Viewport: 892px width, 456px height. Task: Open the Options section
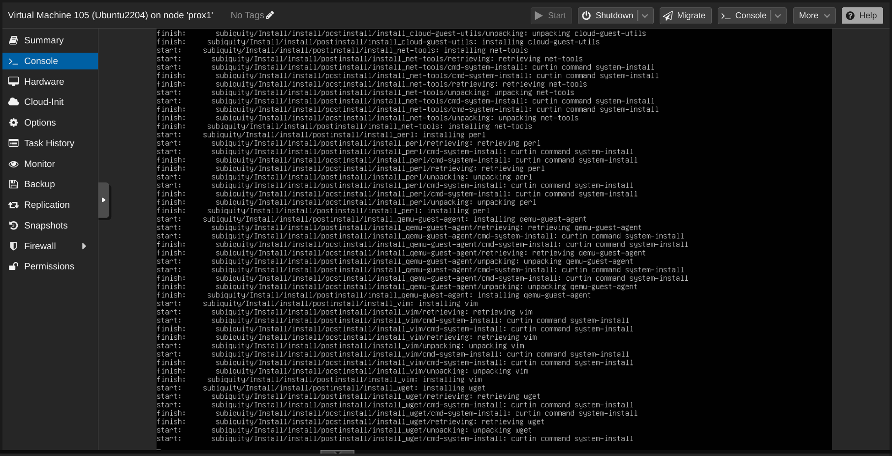(50, 123)
